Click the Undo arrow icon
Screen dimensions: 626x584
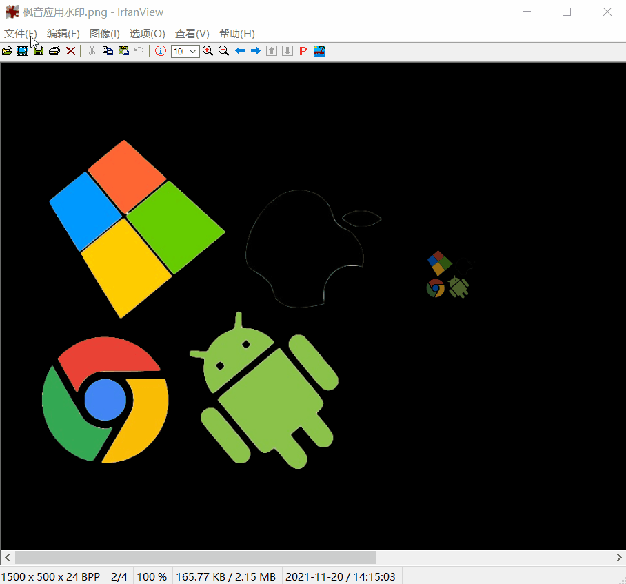click(139, 51)
